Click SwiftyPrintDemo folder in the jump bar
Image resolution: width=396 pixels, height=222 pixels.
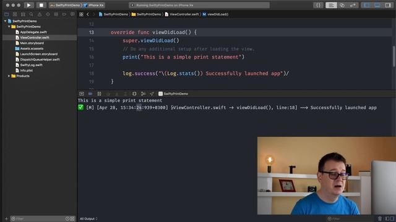point(146,14)
